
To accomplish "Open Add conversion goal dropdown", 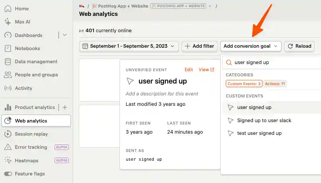I will 251,46.
